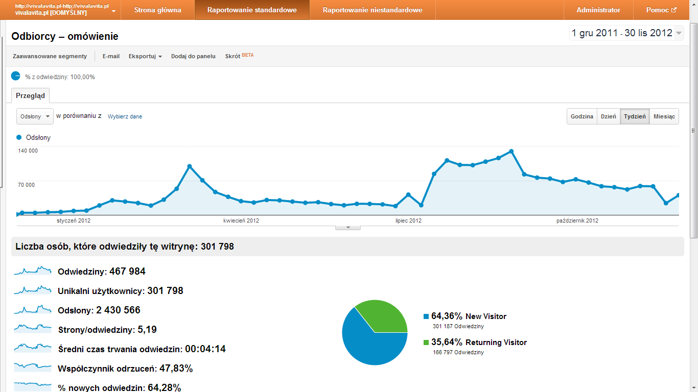This screenshot has height=392, width=698.
Task: Click the Odwiedziny: 467 984 metric text
Action: point(102,271)
